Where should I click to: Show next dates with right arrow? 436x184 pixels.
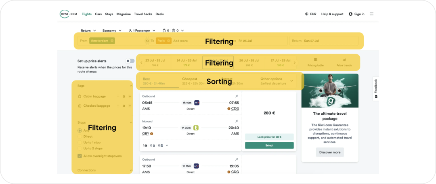pyautogui.click(x=295, y=62)
